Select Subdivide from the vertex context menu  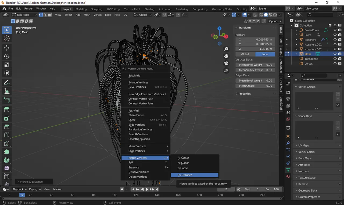(x=145, y=76)
